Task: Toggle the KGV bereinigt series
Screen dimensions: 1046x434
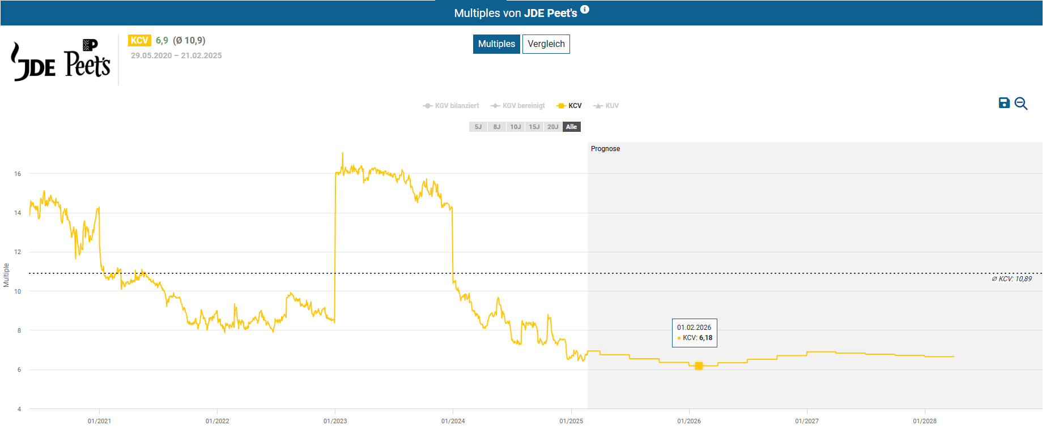Action: click(x=518, y=106)
